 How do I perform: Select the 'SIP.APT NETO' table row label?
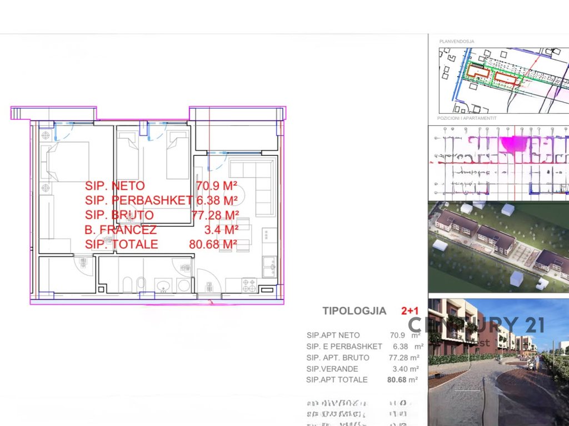click(333, 336)
